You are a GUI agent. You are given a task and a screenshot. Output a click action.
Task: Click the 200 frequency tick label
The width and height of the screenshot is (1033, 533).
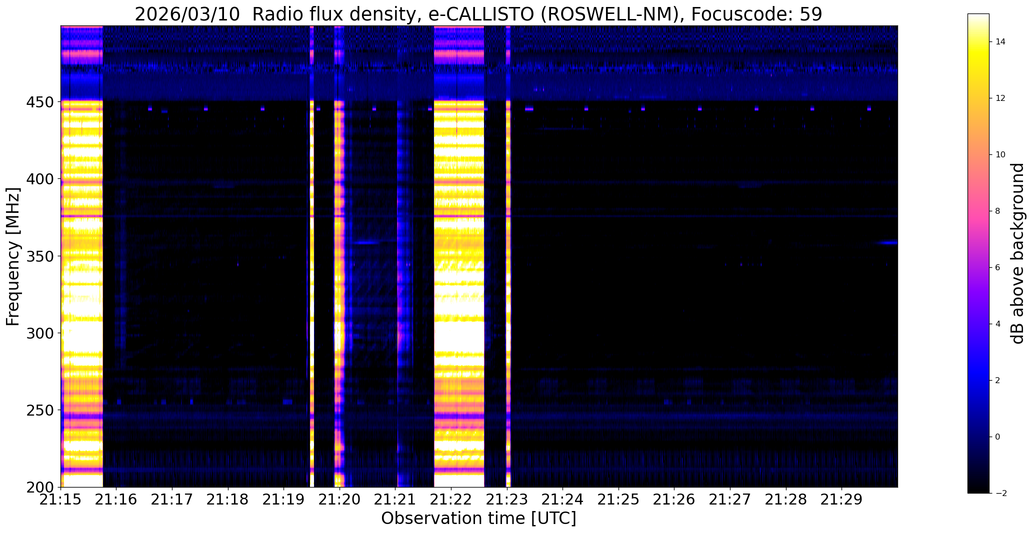(39, 487)
